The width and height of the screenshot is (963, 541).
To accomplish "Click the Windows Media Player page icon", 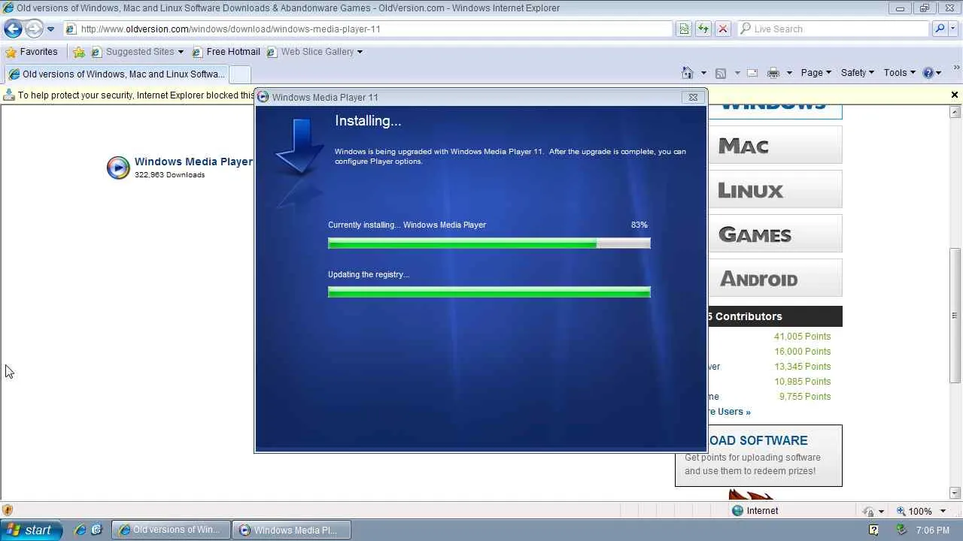I will tap(118, 168).
